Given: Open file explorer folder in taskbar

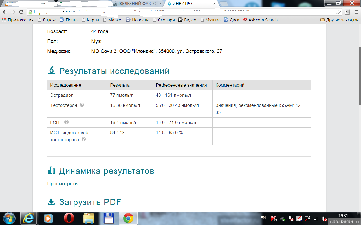Looking at the screenshot, I should pyautogui.click(x=89, y=218).
